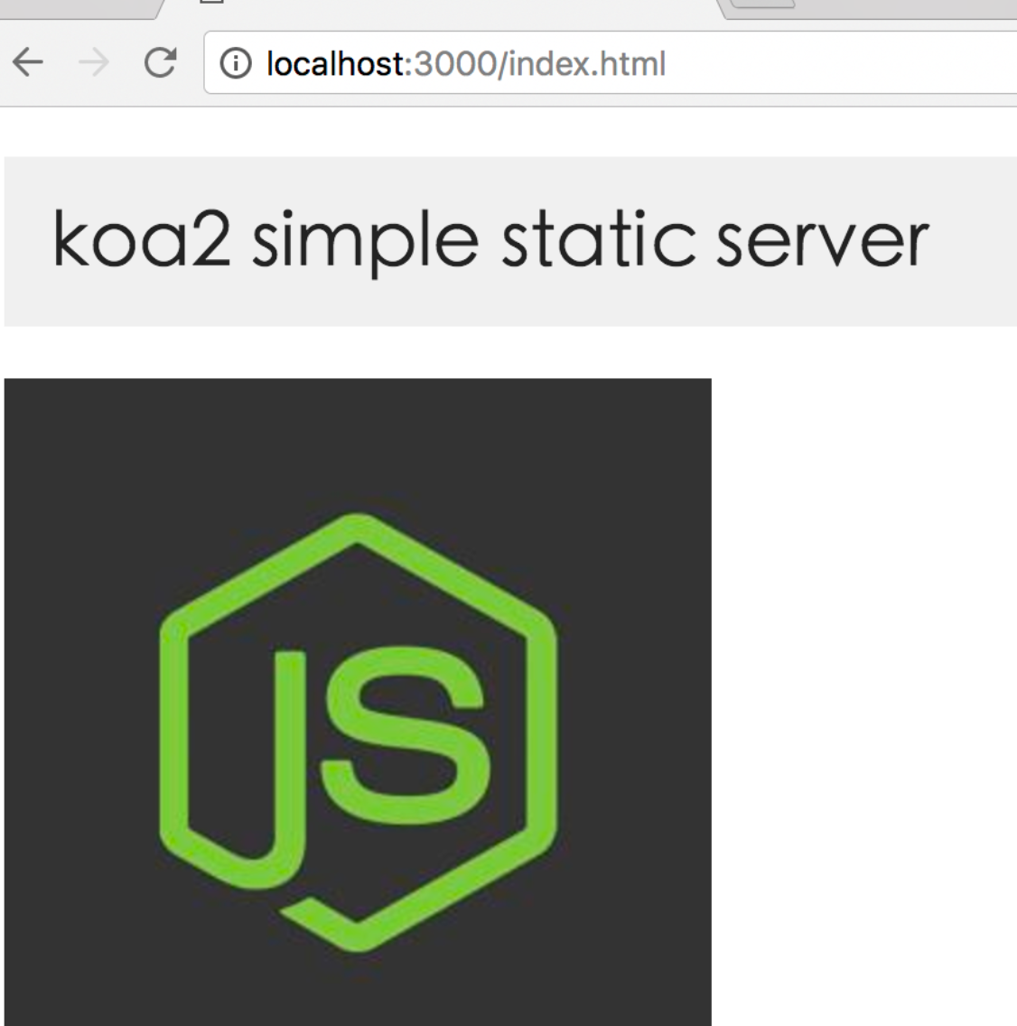This screenshot has width=1017, height=1026.
Task: Click the word localhost in URL
Action: click(337, 64)
